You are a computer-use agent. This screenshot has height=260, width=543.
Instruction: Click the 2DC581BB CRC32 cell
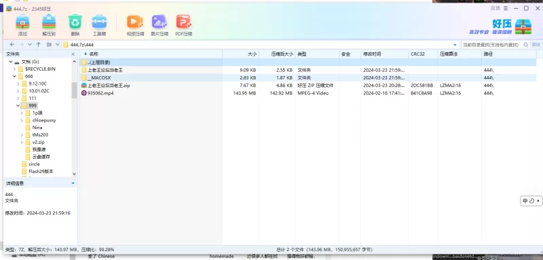422,86
